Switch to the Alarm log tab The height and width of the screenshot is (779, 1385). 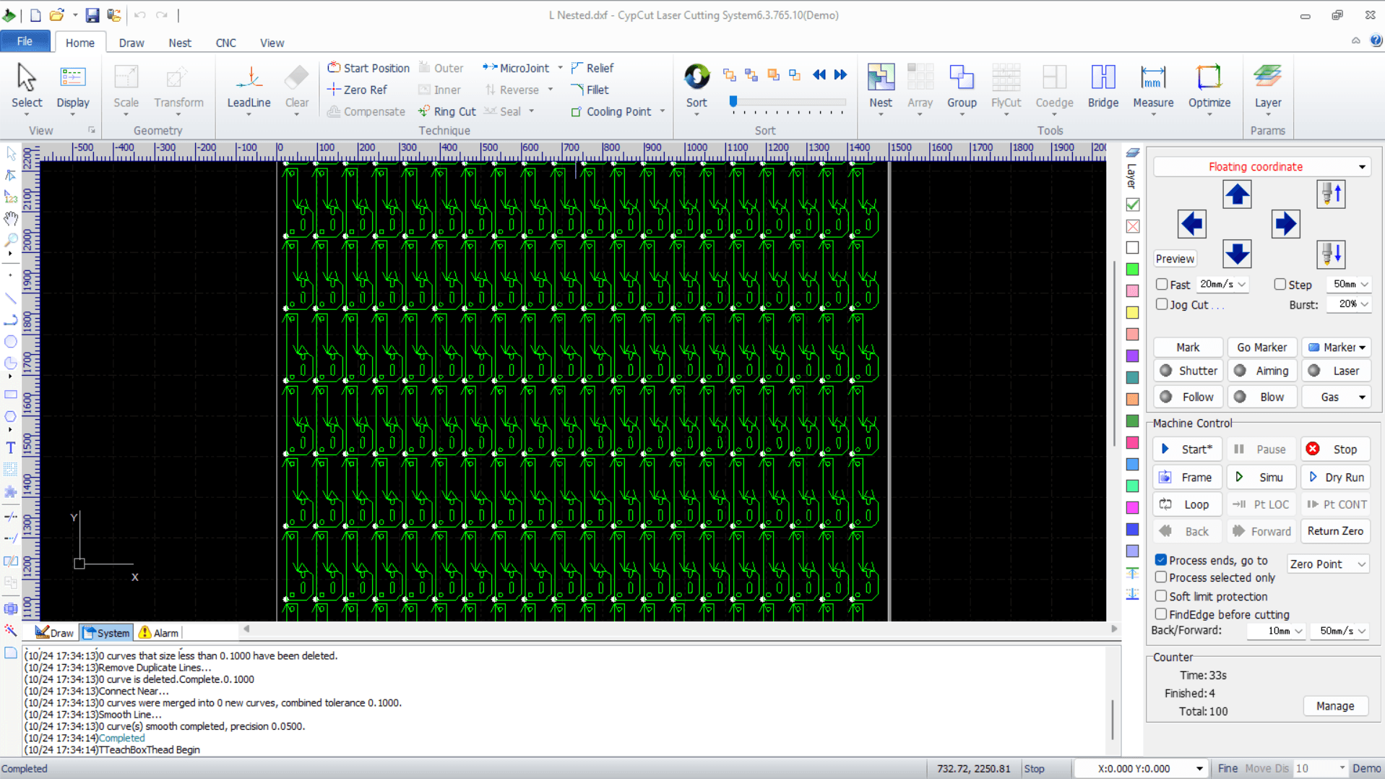pyautogui.click(x=158, y=633)
